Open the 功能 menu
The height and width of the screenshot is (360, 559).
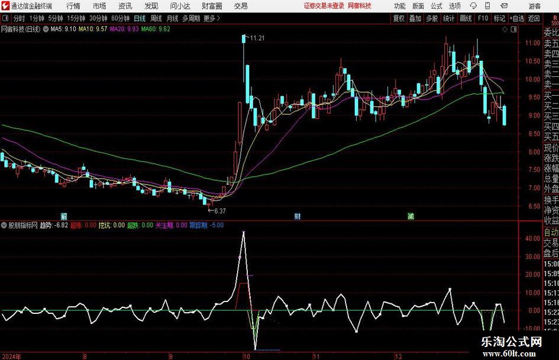coord(400,6)
